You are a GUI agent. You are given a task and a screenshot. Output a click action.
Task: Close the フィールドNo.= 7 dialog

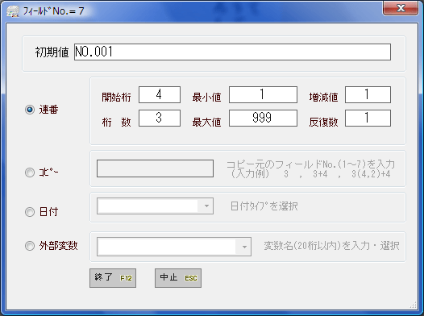click(x=401, y=8)
